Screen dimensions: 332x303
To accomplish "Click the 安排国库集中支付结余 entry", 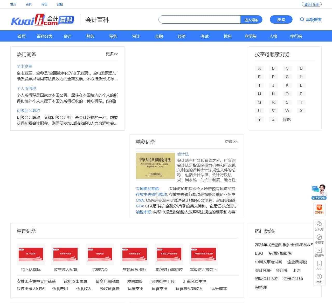I will click(36, 281).
